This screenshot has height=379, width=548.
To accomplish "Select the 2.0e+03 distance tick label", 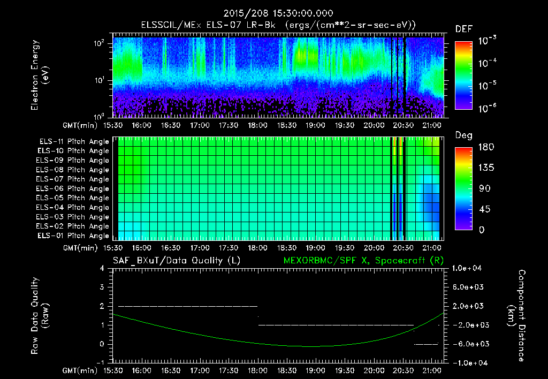I will pos(468,306).
